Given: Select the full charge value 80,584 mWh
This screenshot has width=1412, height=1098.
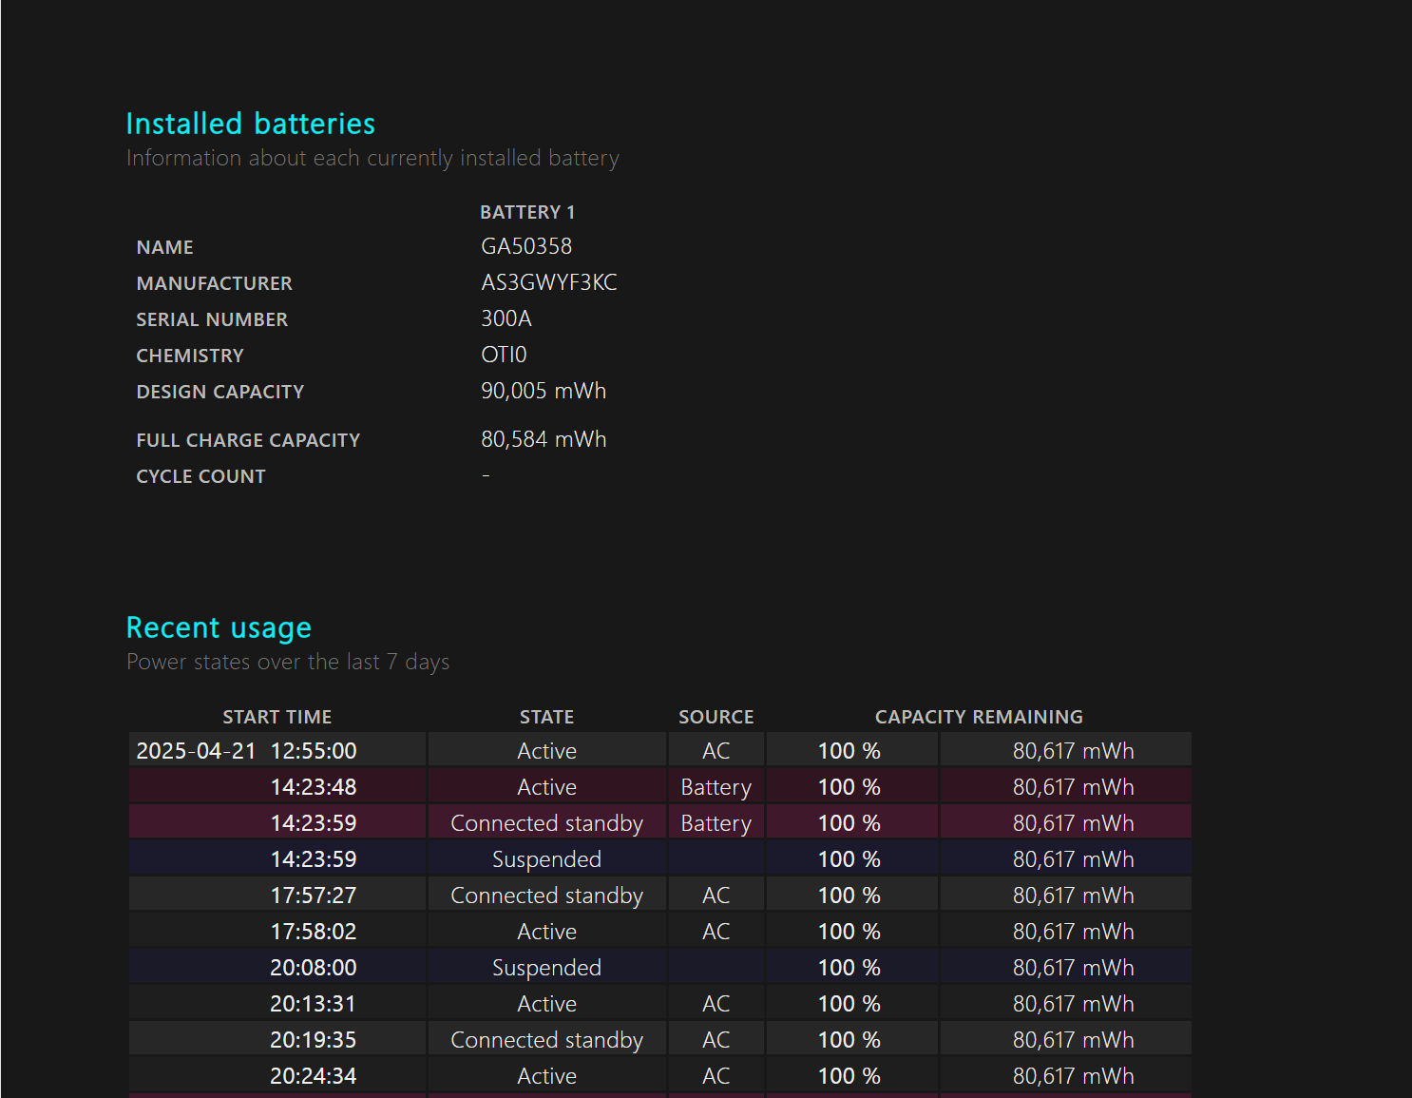Looking at the screenshot, I should [x=544, y=439].
